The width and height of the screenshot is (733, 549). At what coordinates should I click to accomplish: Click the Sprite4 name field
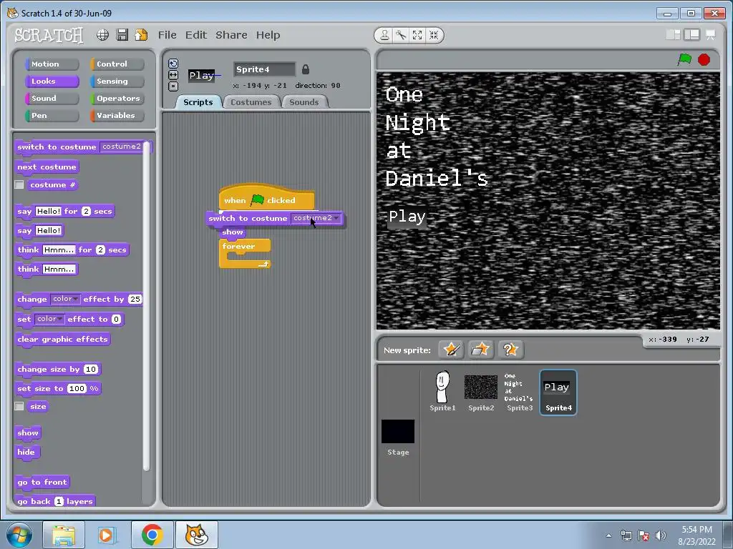click(264, 69)
